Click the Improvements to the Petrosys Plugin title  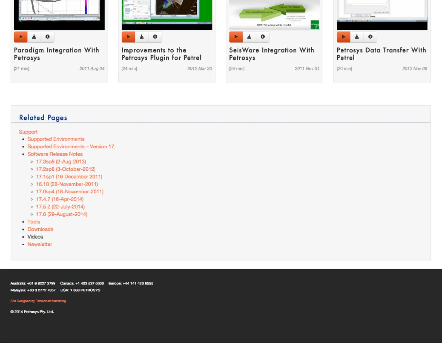click(162, 54)
